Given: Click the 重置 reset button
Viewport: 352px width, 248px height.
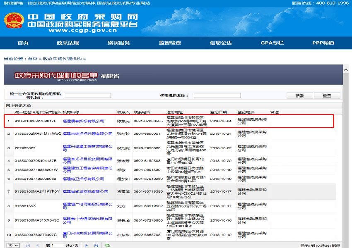Looking at the screenshot, I should pyautogui.click(x=327, y=95).
